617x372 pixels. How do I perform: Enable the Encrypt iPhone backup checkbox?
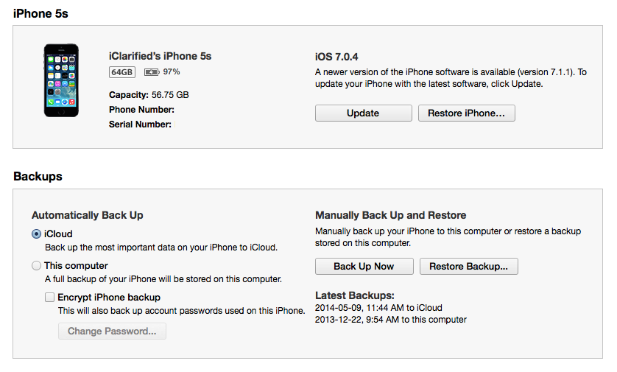50,298
